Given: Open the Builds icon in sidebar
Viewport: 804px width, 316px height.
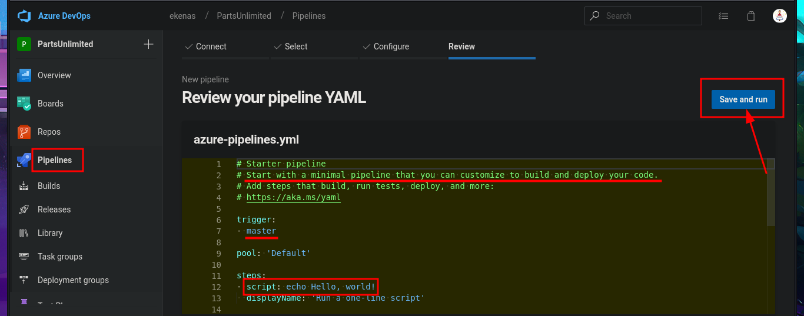Looking at the screenshot, I should tap(24, 186).
